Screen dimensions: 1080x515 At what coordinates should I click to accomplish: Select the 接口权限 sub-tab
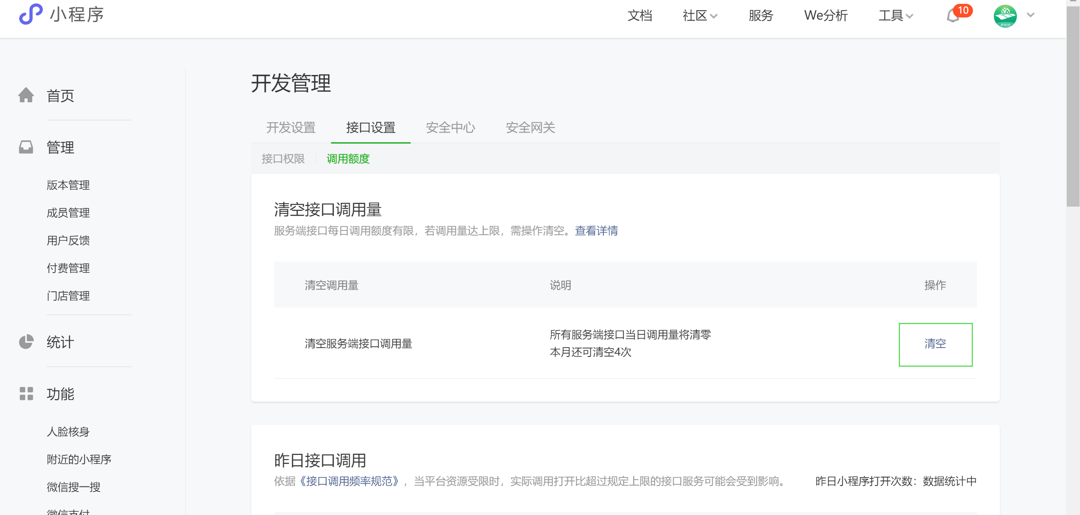[x=283, y=159]
